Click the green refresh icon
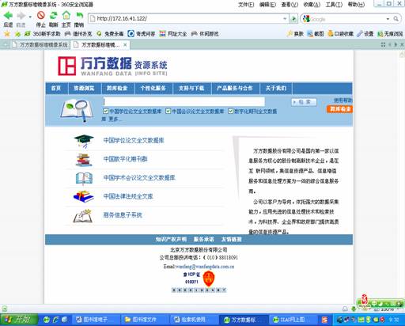Screen dimensions: 405x326 click(x=54, y=15)
